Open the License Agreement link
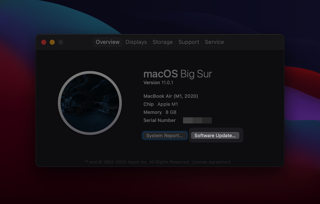This screenshot has width=320, height=204. tap(211, 162)
